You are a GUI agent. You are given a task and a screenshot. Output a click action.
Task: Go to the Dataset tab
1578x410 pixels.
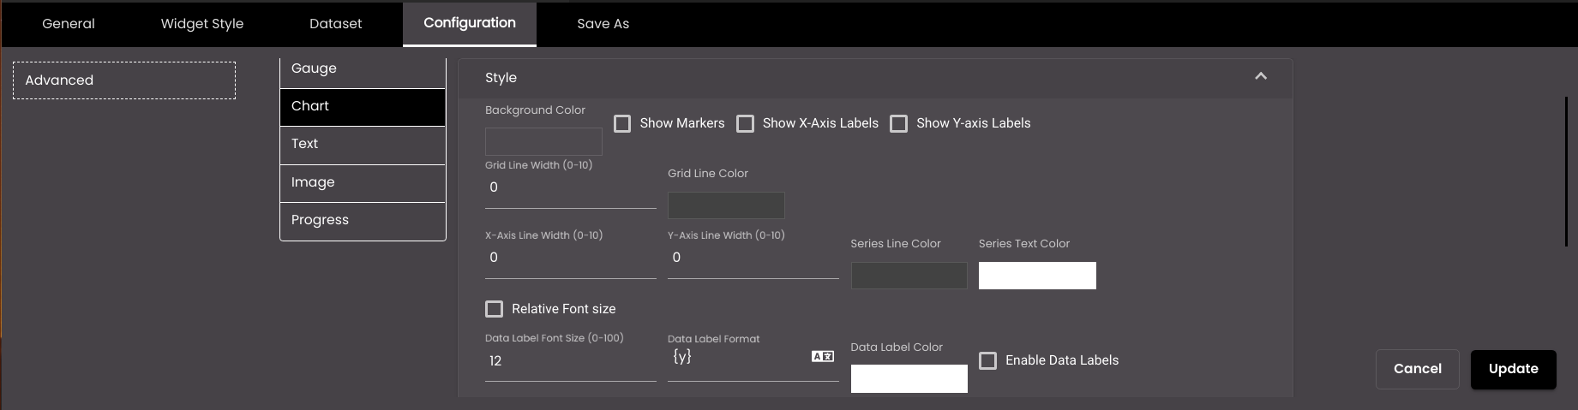click(x=336, y=24)
